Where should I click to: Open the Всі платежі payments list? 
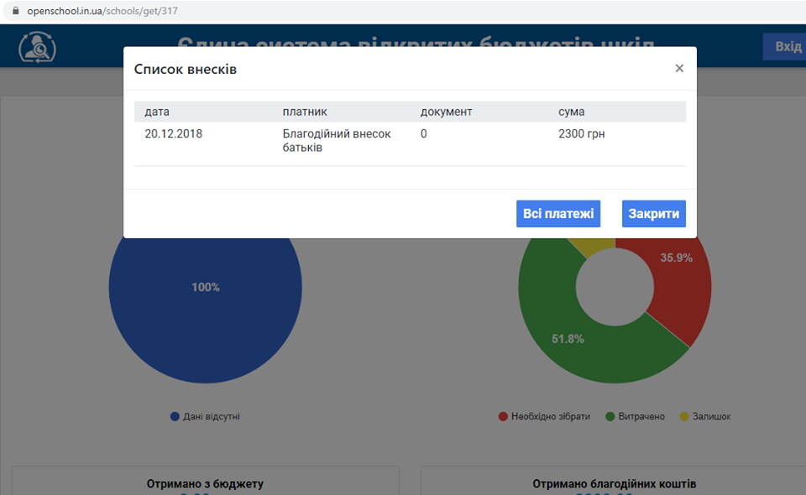(x=558, y=213)
